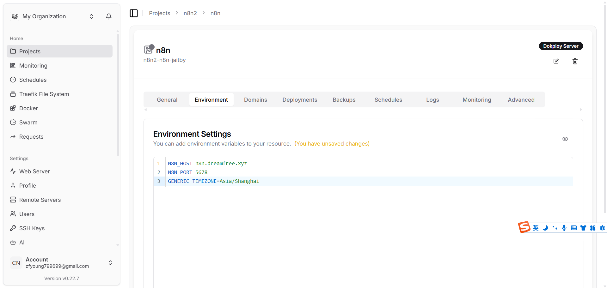Click the n8n2-n8n-jaitby app name
The width and height of the screenshot is (607, 288).
pyautogui.click(x=164, y=60)
